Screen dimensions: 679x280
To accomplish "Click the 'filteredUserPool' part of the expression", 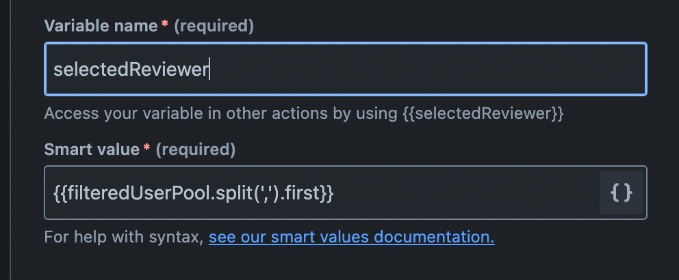I will point(138,193).
